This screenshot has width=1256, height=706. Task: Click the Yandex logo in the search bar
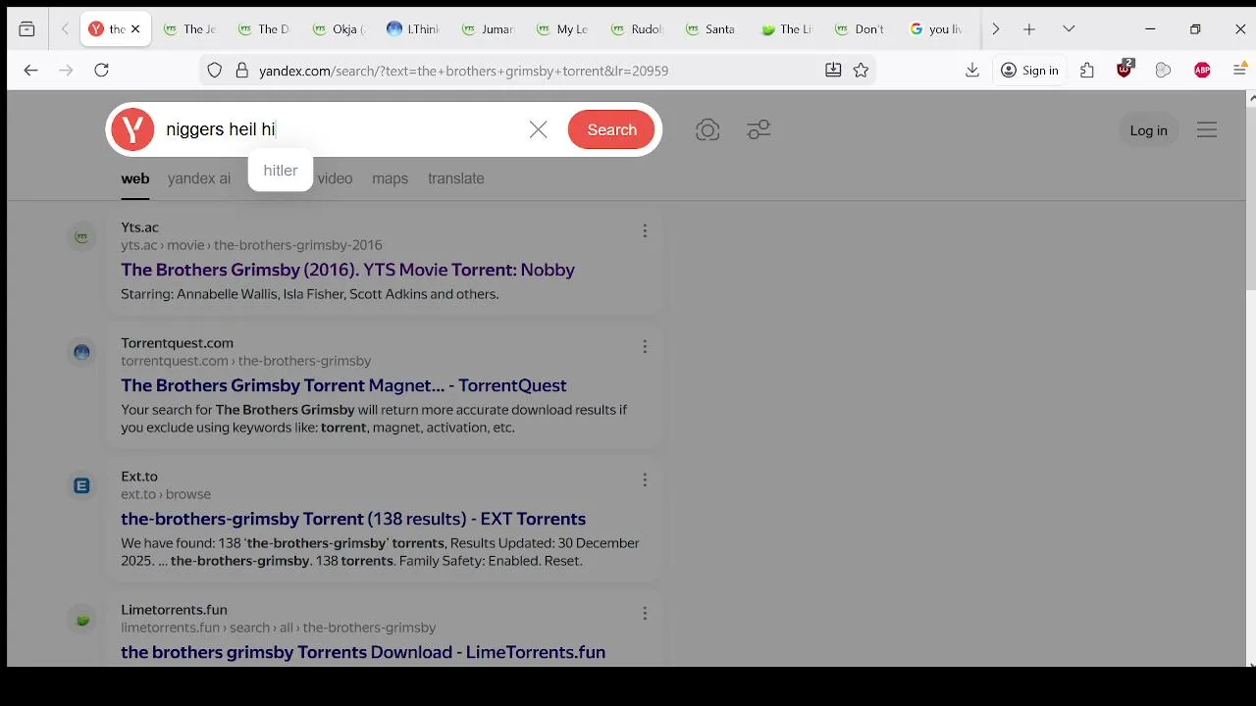coord(132,129)
